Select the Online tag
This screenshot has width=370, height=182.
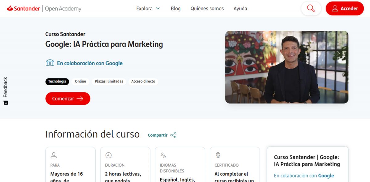[x=80, y=81]
